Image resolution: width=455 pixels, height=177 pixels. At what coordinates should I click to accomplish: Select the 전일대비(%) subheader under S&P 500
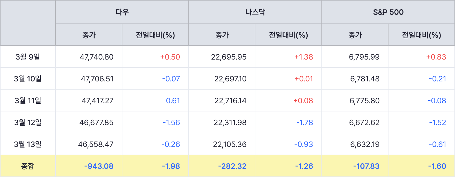pos(421,35)
